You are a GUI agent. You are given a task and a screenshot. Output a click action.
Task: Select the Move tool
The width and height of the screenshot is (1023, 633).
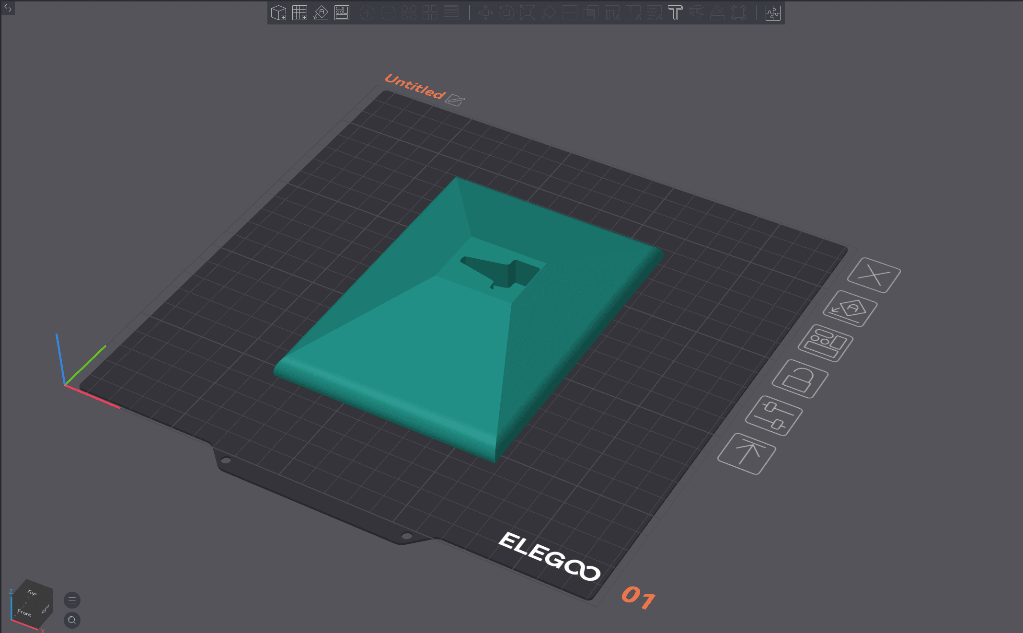pyautogui.click(x=485, y=13)
